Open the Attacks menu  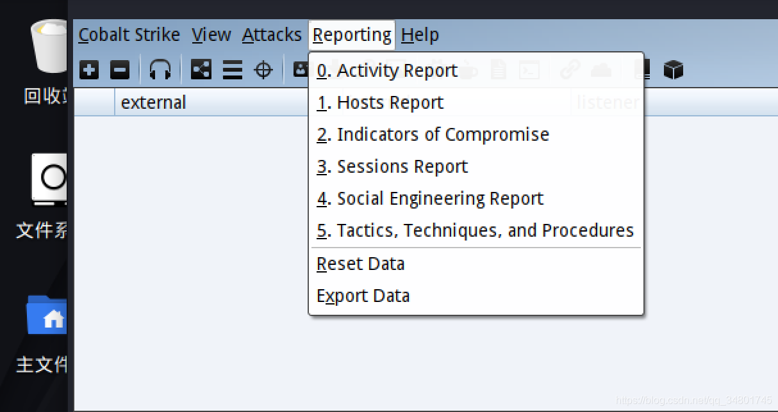[272, 35]
